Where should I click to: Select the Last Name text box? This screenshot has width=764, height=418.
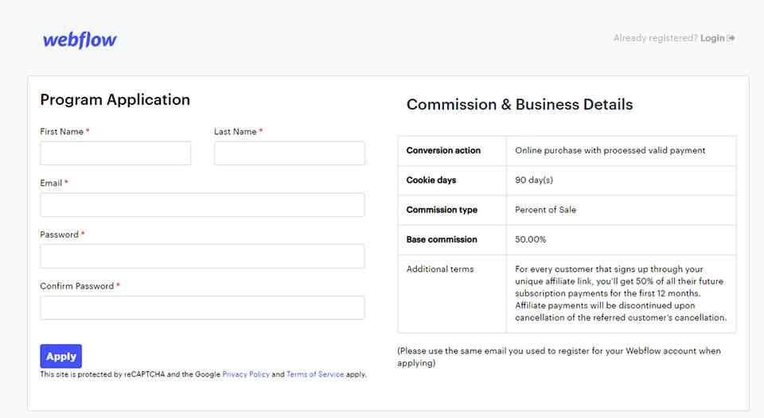coord(289,153)
